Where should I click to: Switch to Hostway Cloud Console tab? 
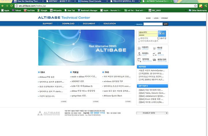[x=91, y=1]
